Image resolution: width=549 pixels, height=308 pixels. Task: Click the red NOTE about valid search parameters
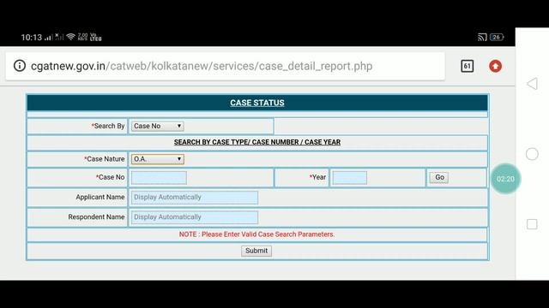tap(256, 234)
